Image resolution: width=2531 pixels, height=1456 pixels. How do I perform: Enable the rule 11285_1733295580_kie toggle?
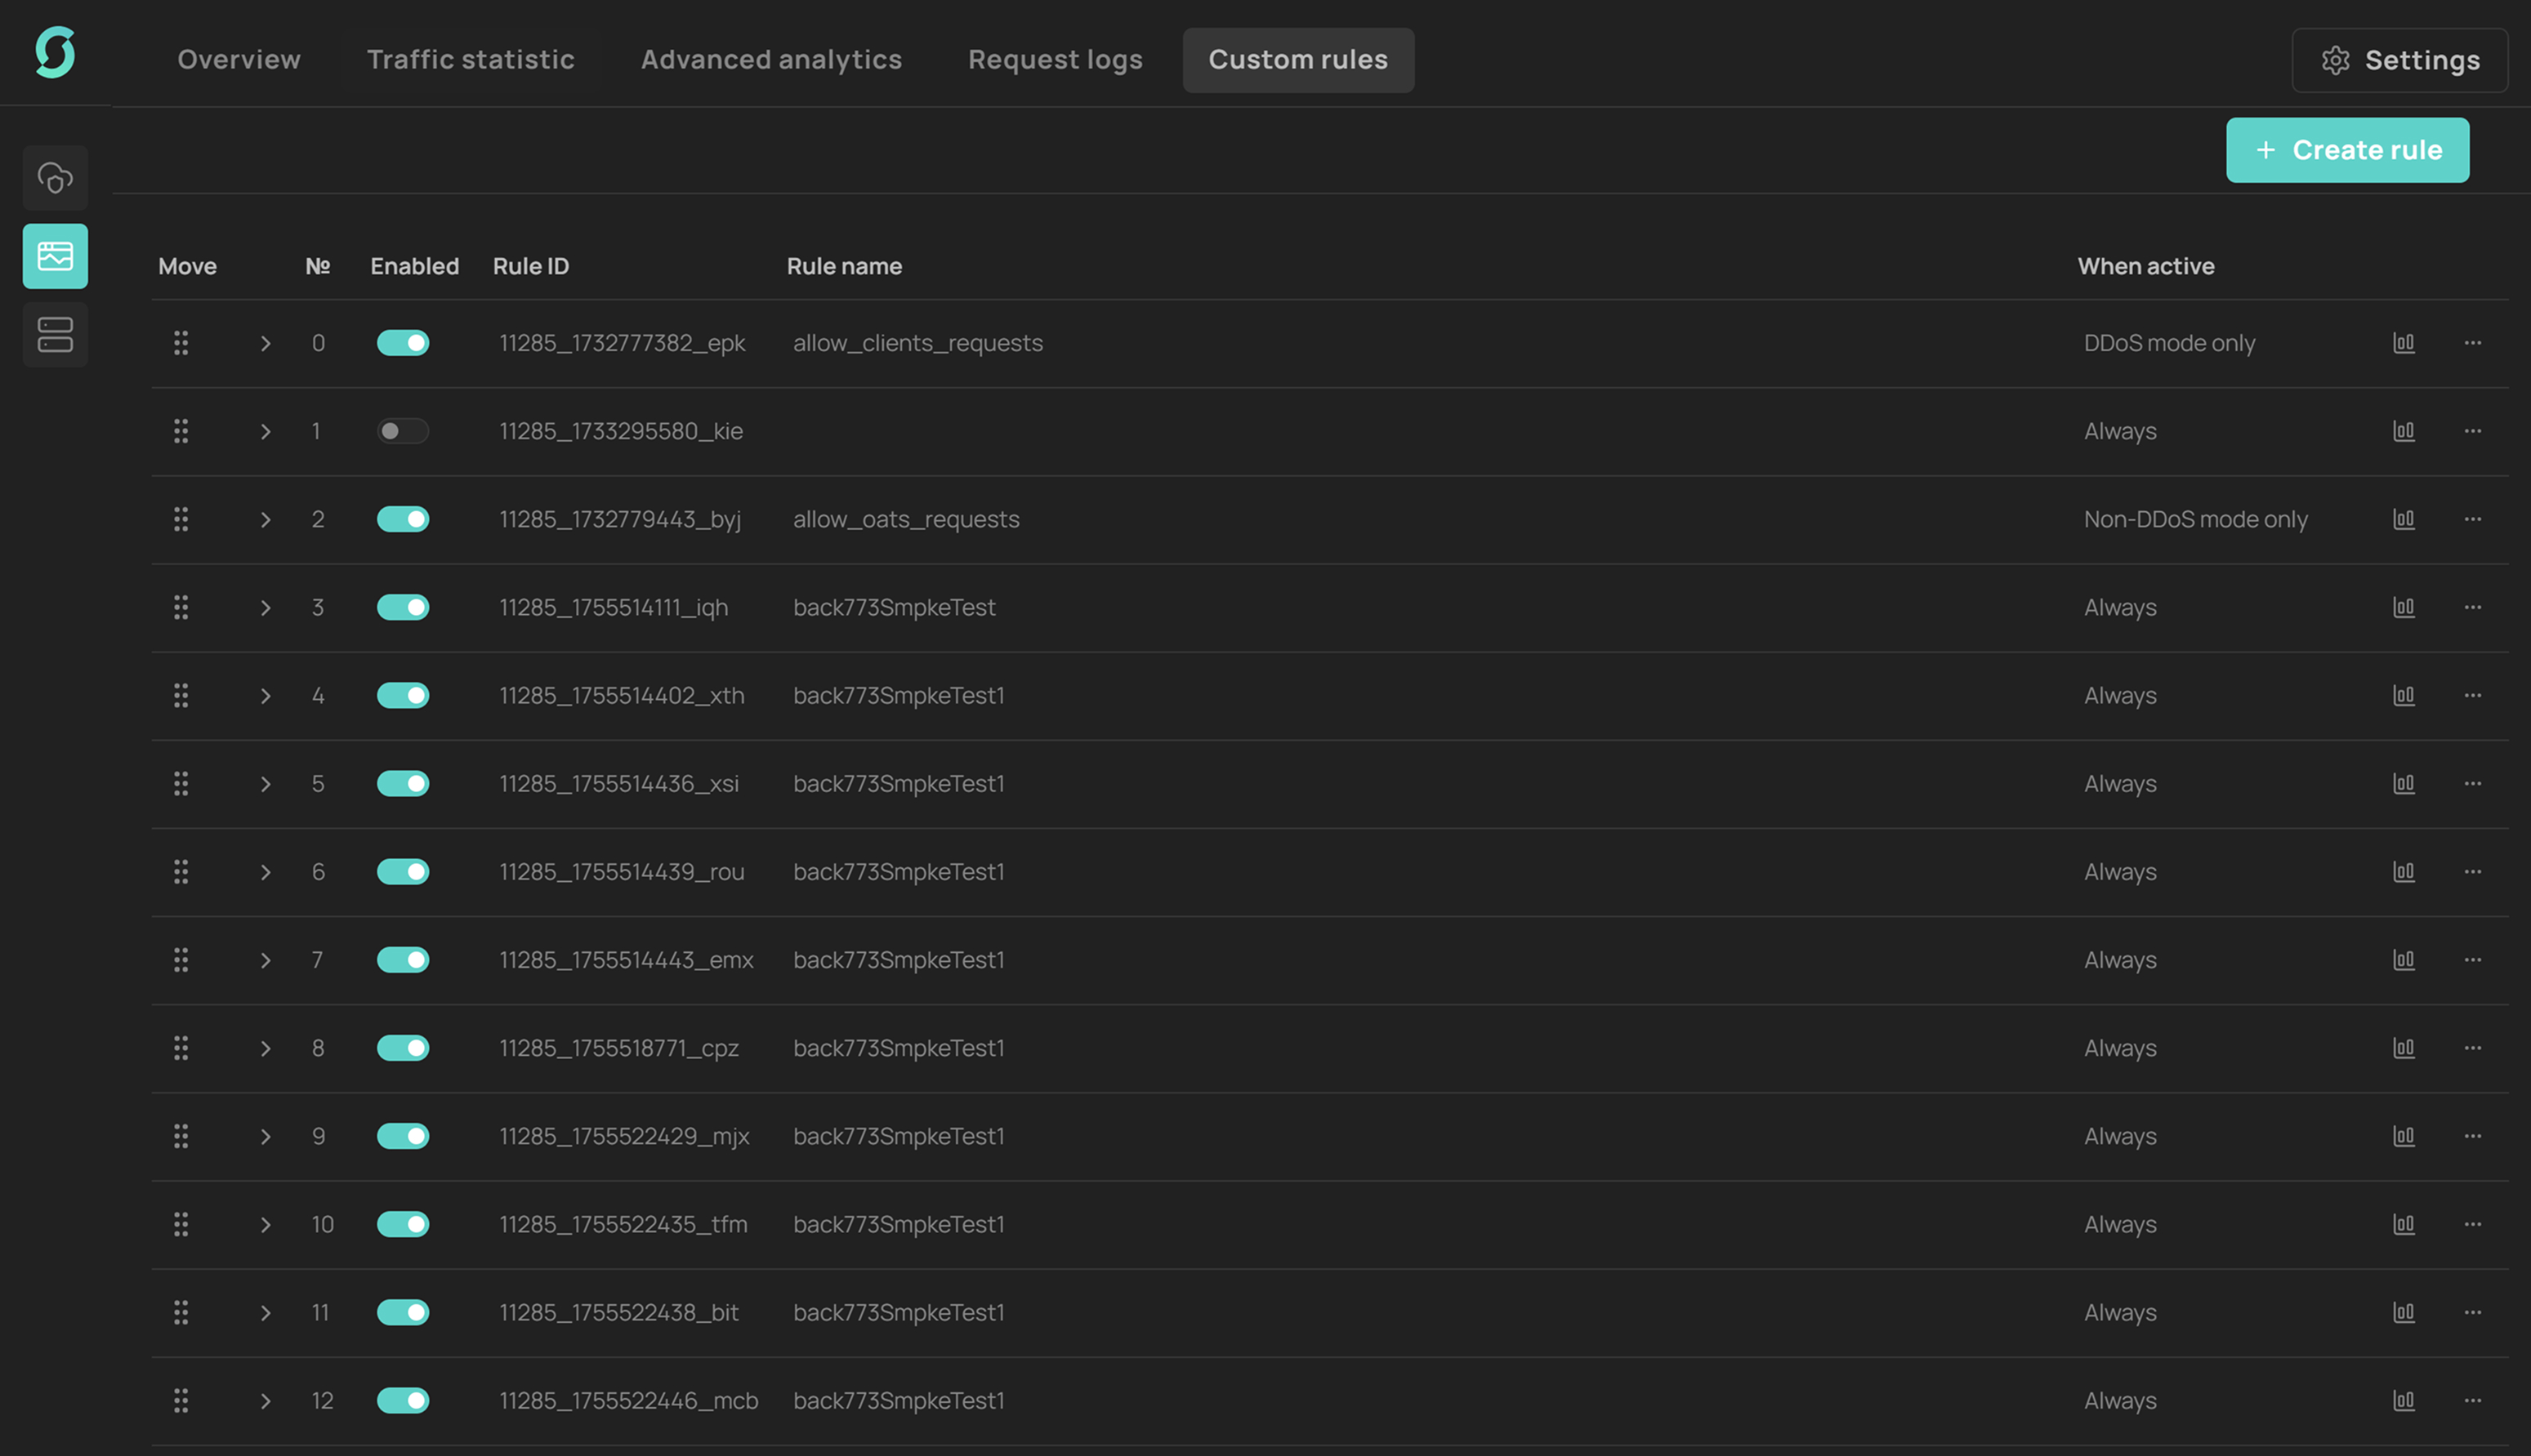[x=402, y=431]
